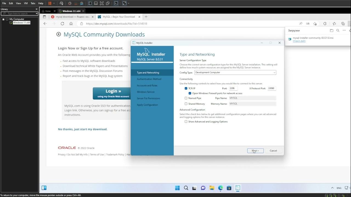This screenshot has height=197, width=351.
Task: Open the snapshot manager icon
Action: click(81, 3)
